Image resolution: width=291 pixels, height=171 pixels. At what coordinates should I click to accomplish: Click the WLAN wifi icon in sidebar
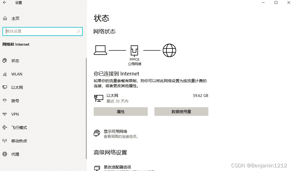[5, 74]
